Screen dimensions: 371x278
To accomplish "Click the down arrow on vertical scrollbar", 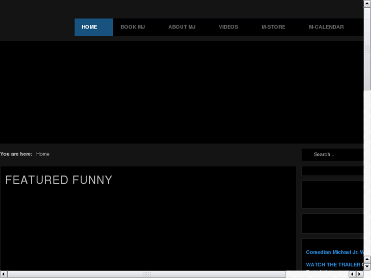I will click(367, 267).
